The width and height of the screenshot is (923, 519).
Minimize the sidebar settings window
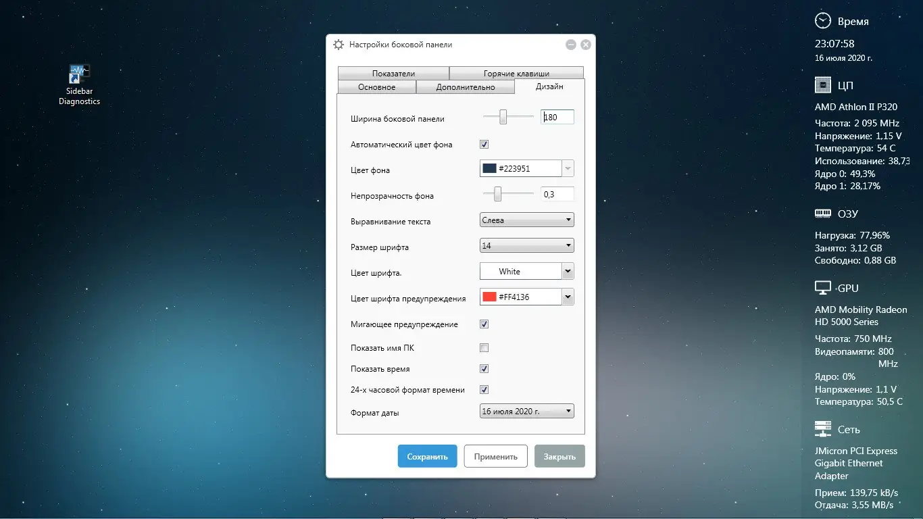tap(571, 45)
